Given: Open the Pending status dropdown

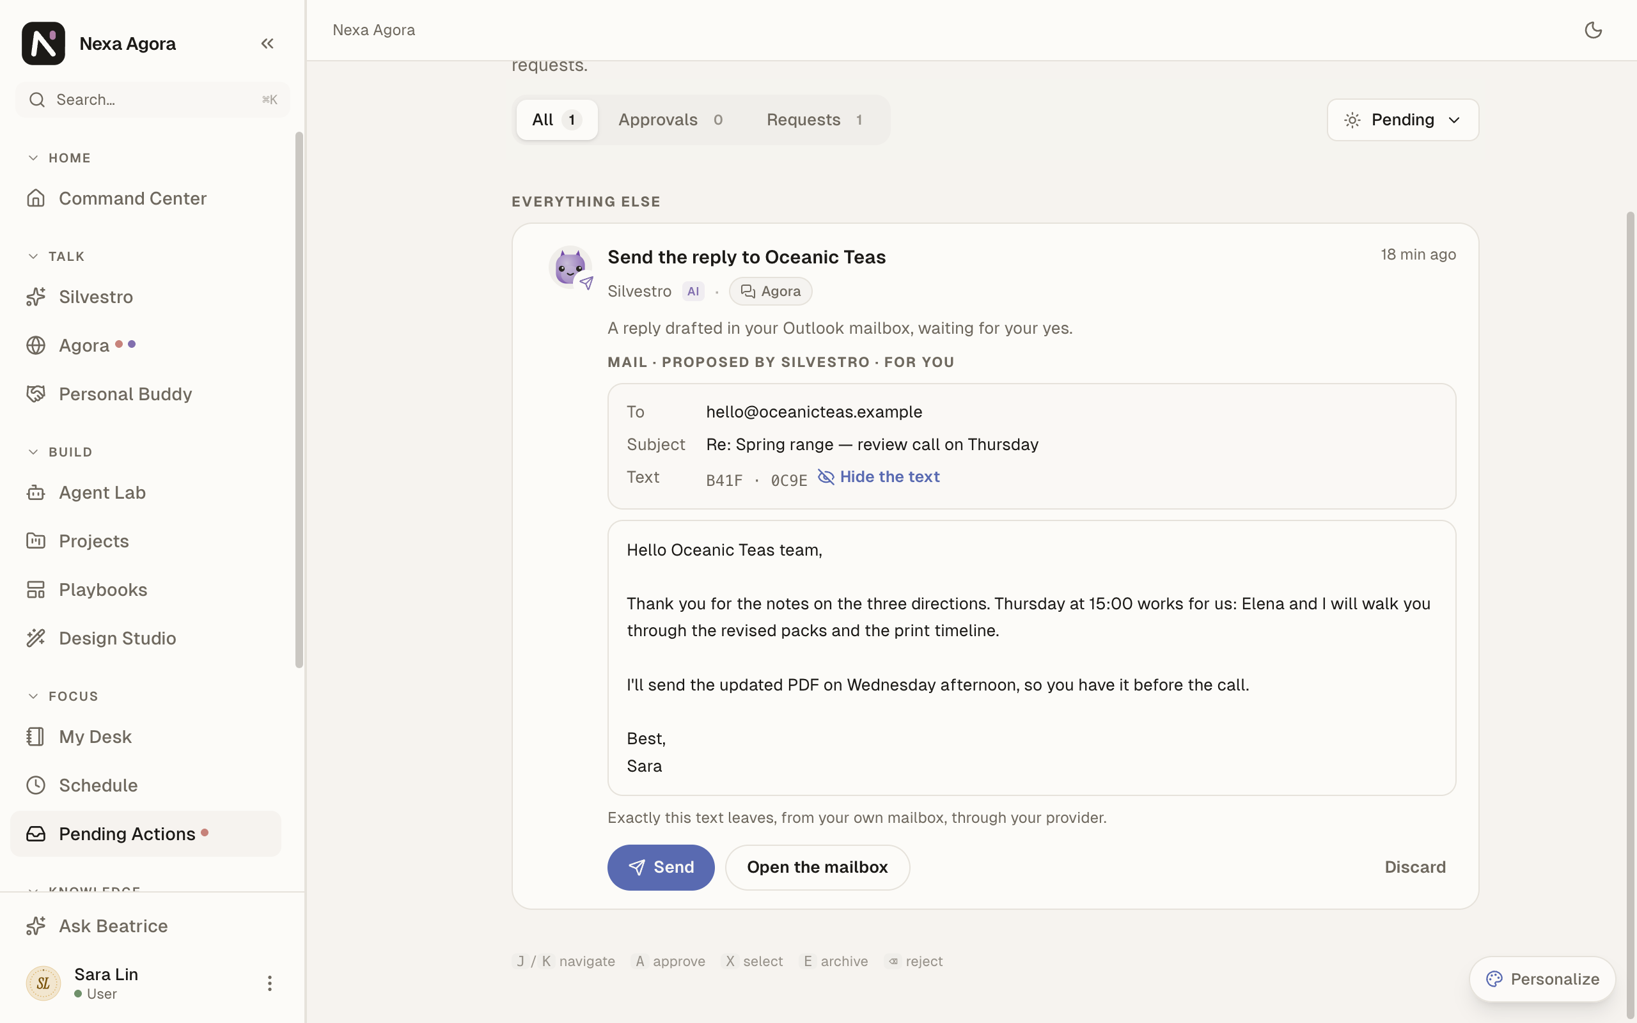Looking at the screenshot, I should click(1403, 120).
